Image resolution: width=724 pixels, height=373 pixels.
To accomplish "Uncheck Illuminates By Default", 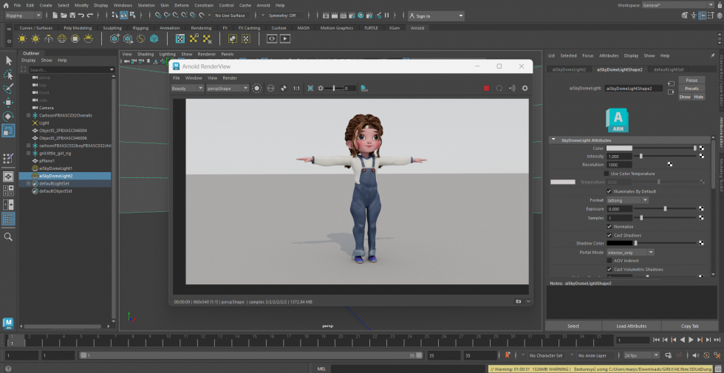I will 609,191.
